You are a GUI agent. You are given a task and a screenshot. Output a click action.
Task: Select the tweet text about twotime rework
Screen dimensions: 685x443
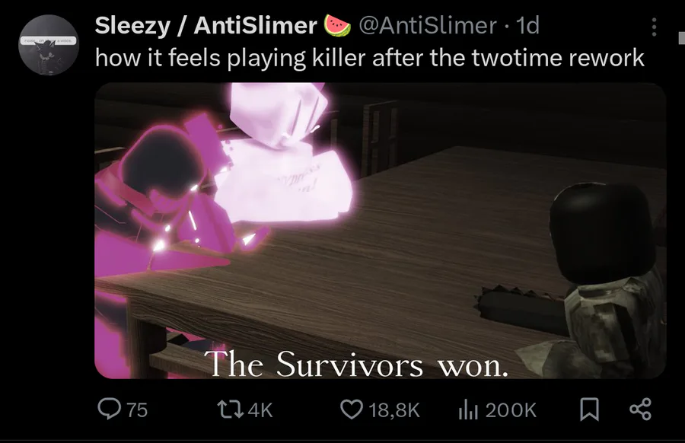pos(370,58)
